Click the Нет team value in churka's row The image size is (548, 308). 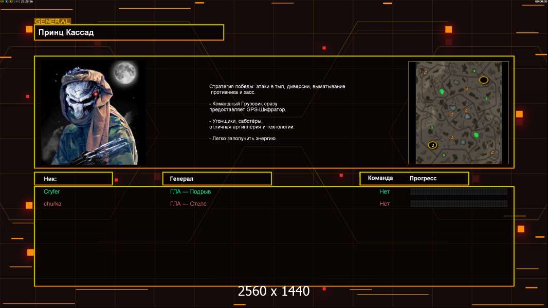coord(385,204)
